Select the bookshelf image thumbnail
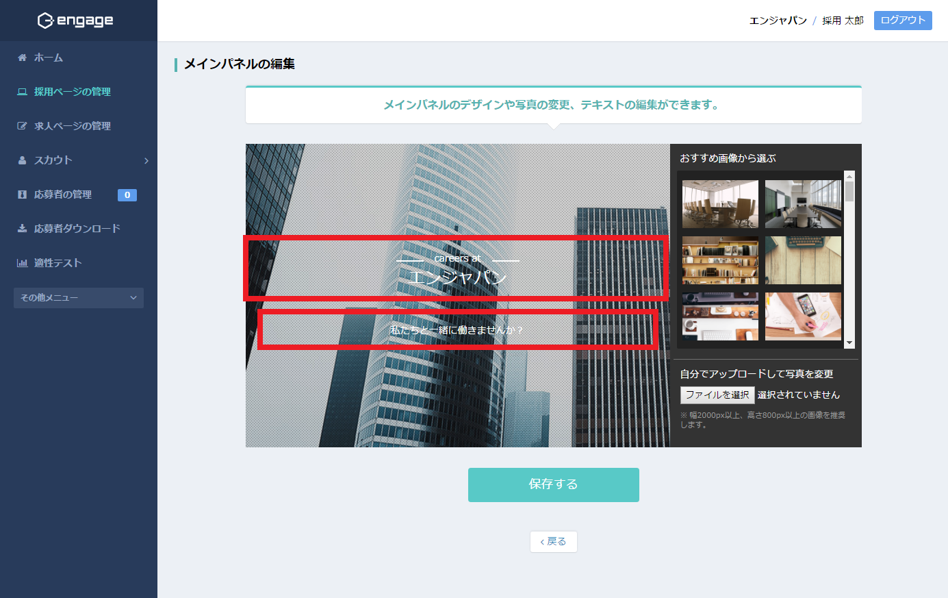The width and height of the screenshot is (948, 598). click(x=720, y=260)
